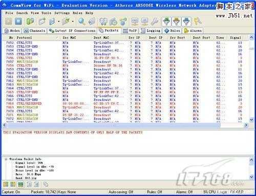Toggle the orange funnel packet capture filter
The width and height of the screenshot is (256, 196).
click(x=177, y=21)
